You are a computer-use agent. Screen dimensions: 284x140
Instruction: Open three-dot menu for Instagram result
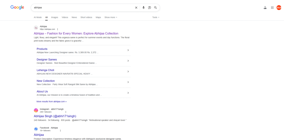click(66, 112)
